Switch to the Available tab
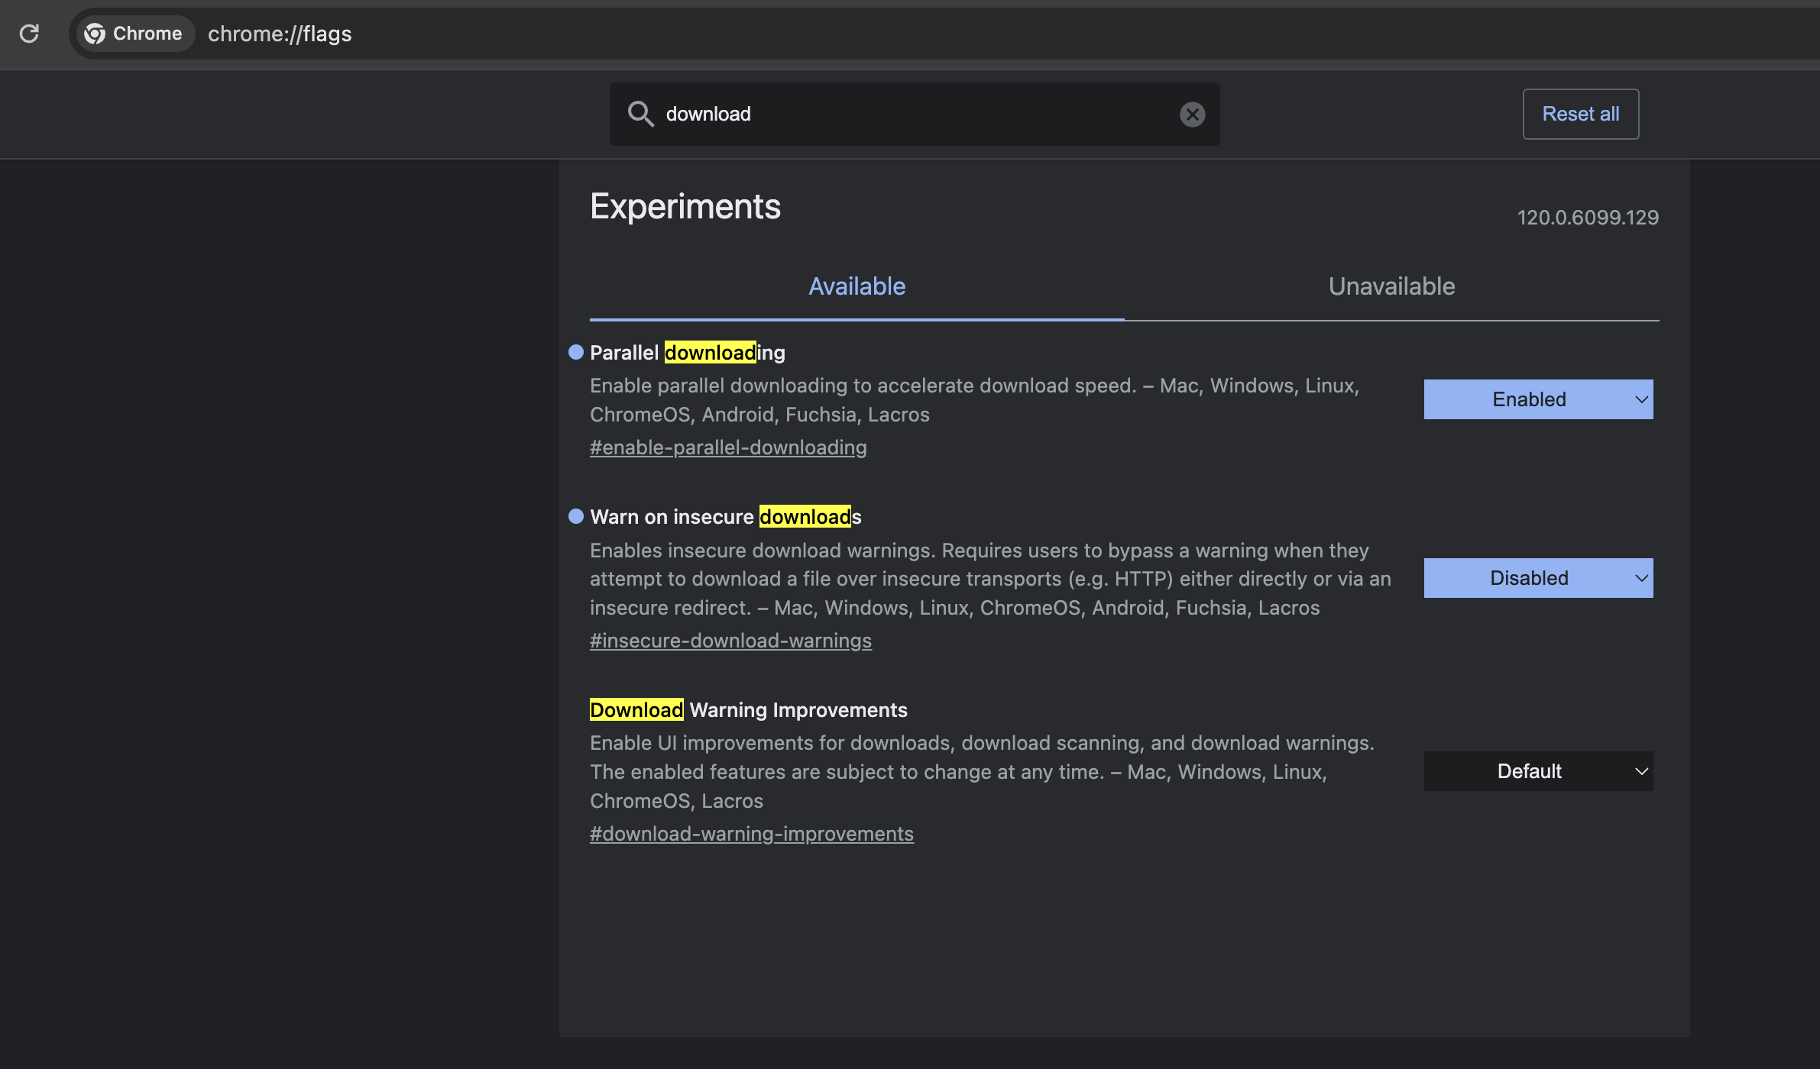Viewport: 1820px width, 1069px height. pos(857,286)
